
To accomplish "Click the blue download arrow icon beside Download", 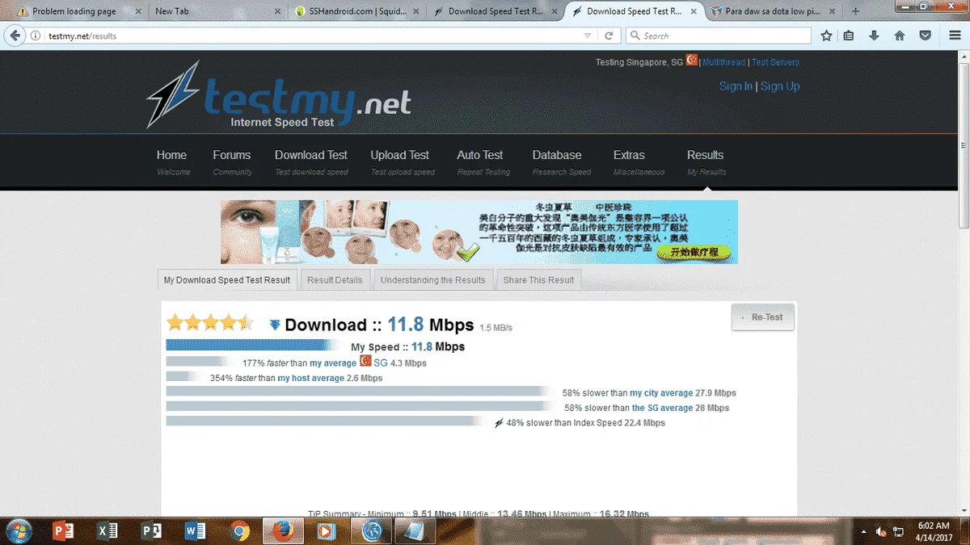I will [x=275, y=325].
